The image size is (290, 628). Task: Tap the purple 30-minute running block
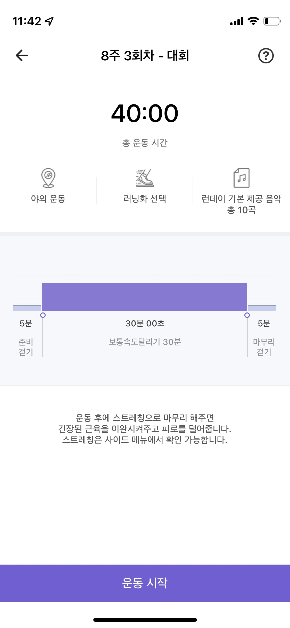click(144, 297)
